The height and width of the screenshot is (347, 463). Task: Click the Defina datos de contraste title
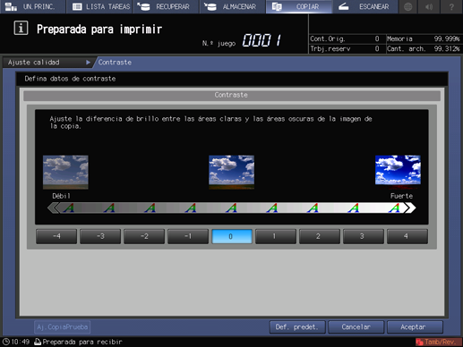tap(70, 79)
